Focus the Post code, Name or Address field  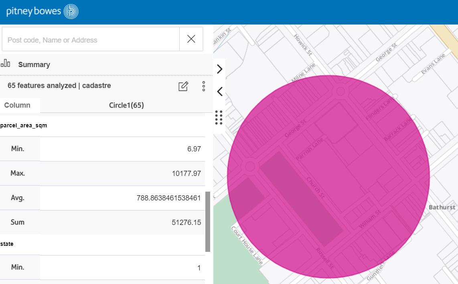tap(91, 39)
